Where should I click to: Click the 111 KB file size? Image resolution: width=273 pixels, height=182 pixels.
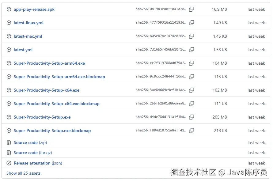220,104
